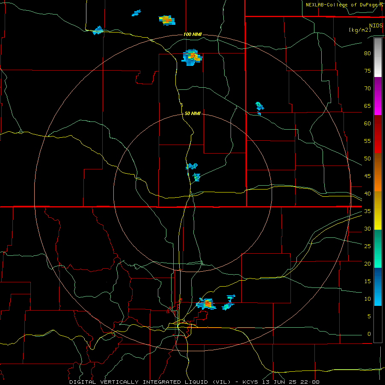Image resolution: width=385 pixels, height=385 pixels.
Task: Click the 15 value on the scale
Action: pos(367,281)
